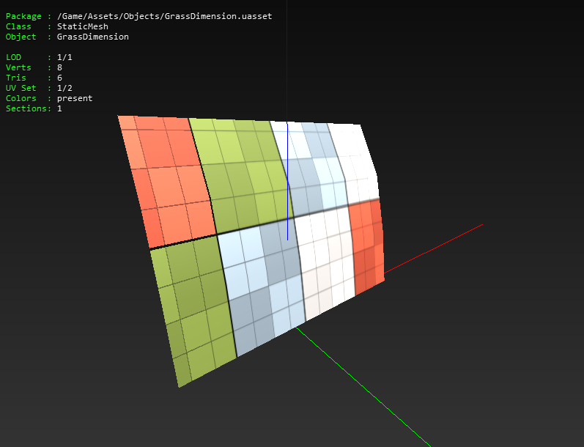Click the Sections value 1
The image size is (584, 447).
pyautogui.click(x=59, y=108)
